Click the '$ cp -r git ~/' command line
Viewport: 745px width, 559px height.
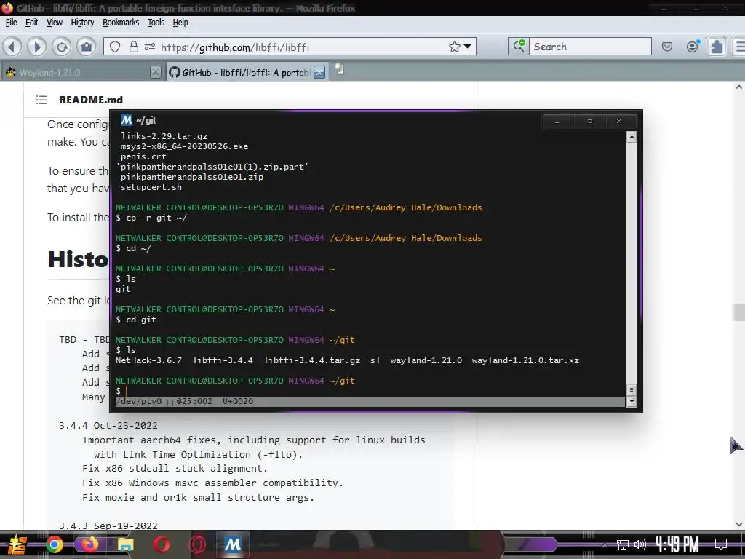151,218
